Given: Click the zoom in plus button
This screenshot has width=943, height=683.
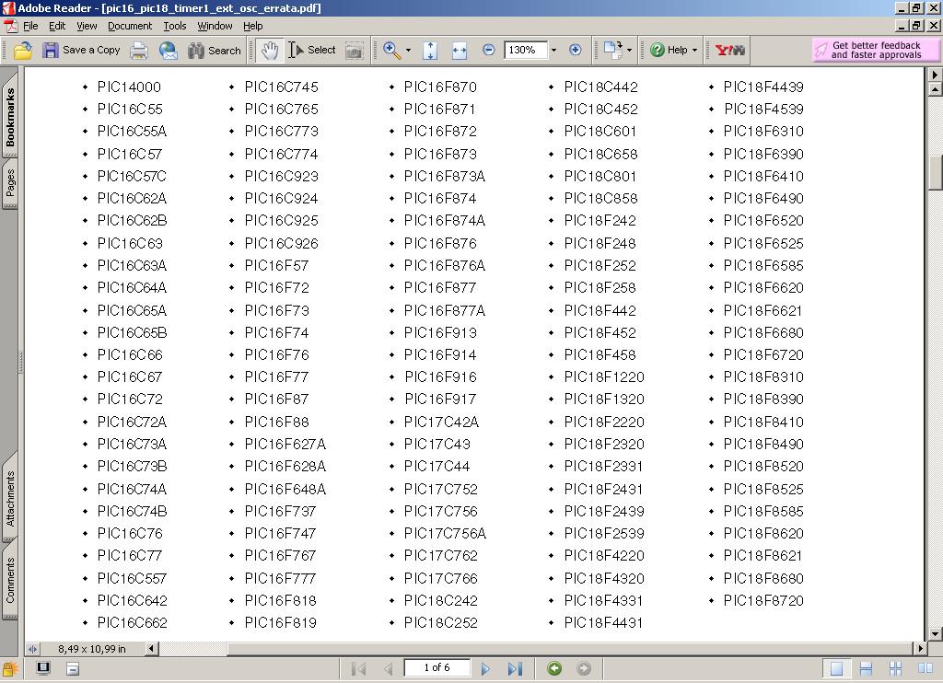Looking at the screenshot, I should pyautogui.click(x=575, y=50).
